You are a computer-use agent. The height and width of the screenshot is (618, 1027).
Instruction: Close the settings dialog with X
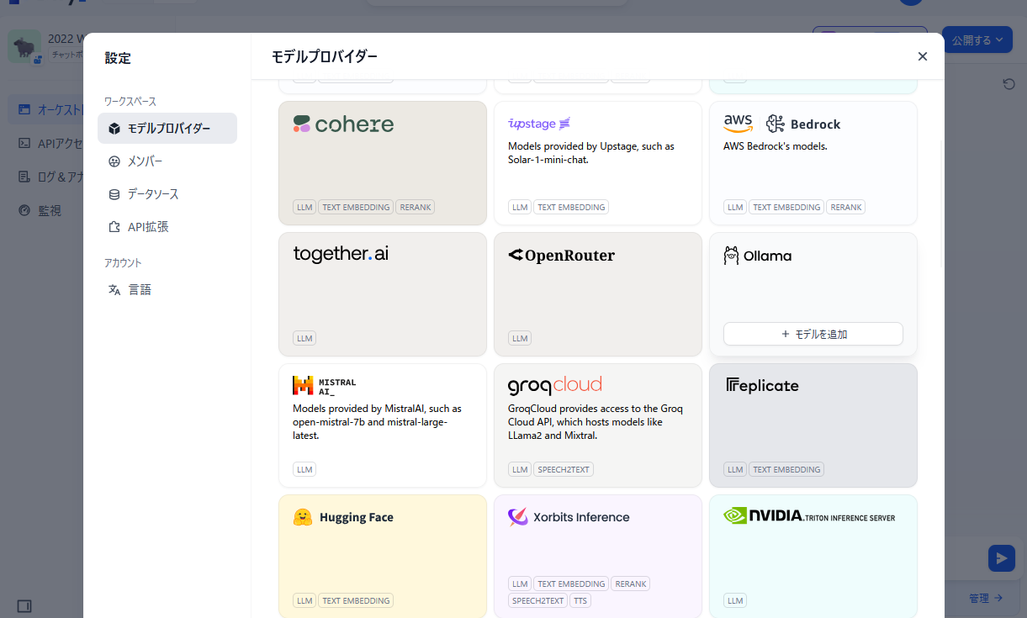[x=922, y=56]
